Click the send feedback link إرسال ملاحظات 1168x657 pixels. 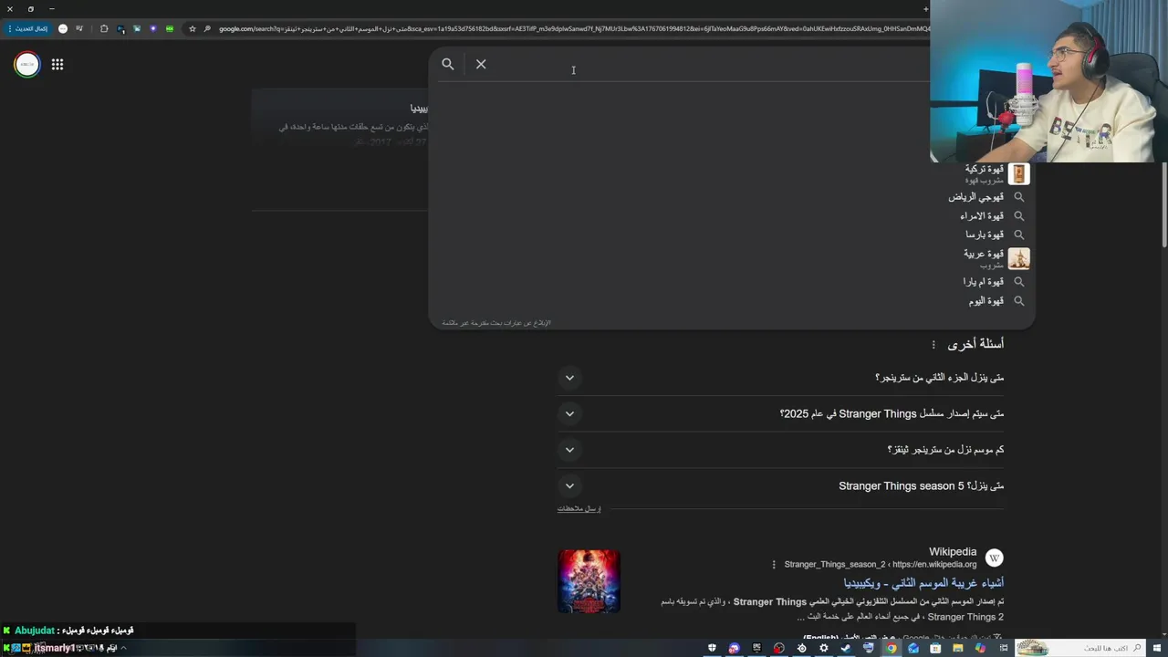click(x=579, y=508)
